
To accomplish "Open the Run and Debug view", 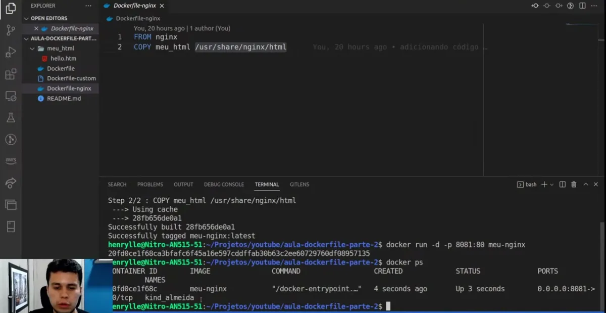I will pos(11,52).
